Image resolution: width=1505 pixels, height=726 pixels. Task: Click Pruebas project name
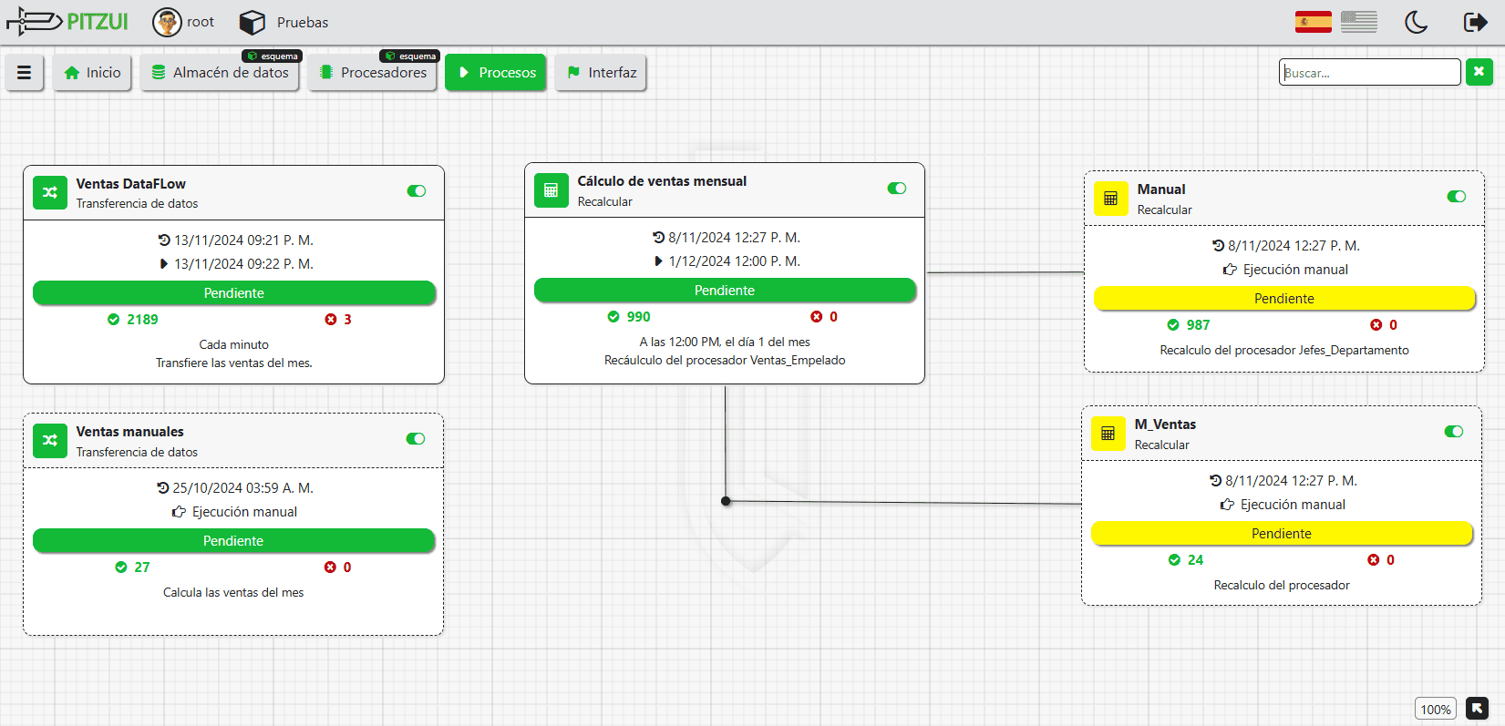pyautogui.click(x=303, y=22)
